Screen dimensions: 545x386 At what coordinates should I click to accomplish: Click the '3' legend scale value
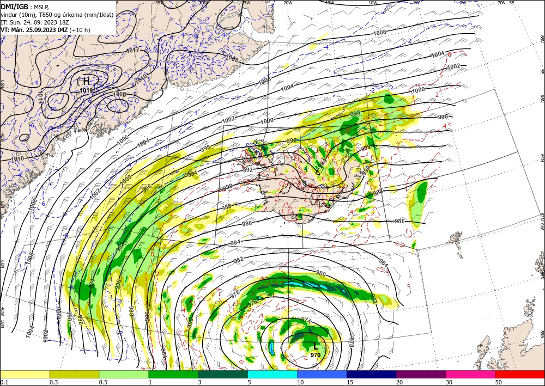[200, 382]
